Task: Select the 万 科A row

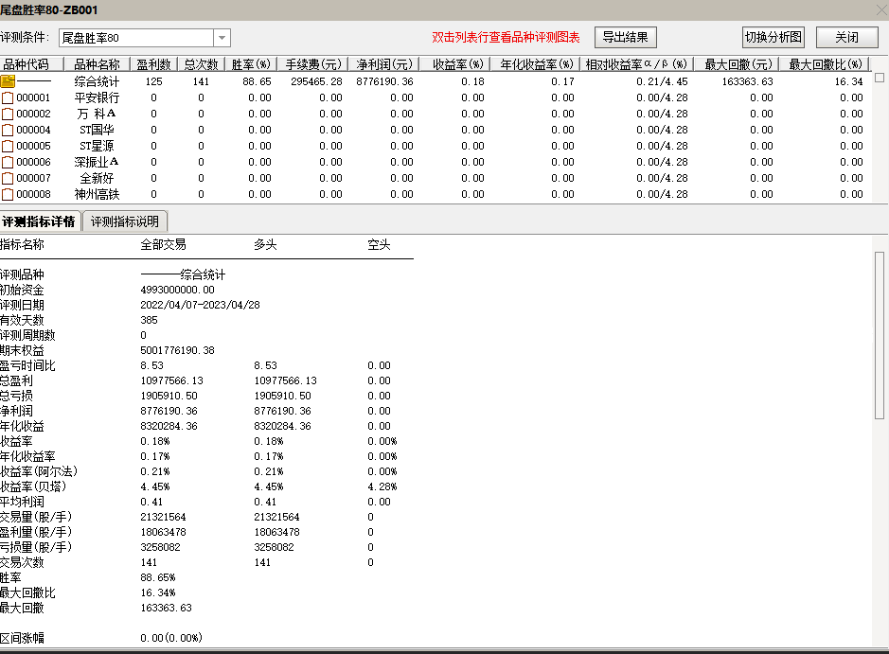Action: [436, 114]
